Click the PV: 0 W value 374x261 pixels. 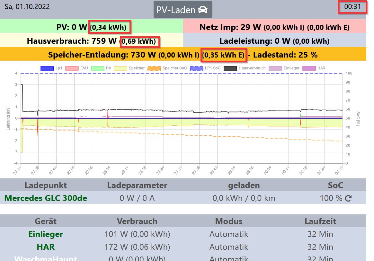pyautogui.click(x=72, y=27)
